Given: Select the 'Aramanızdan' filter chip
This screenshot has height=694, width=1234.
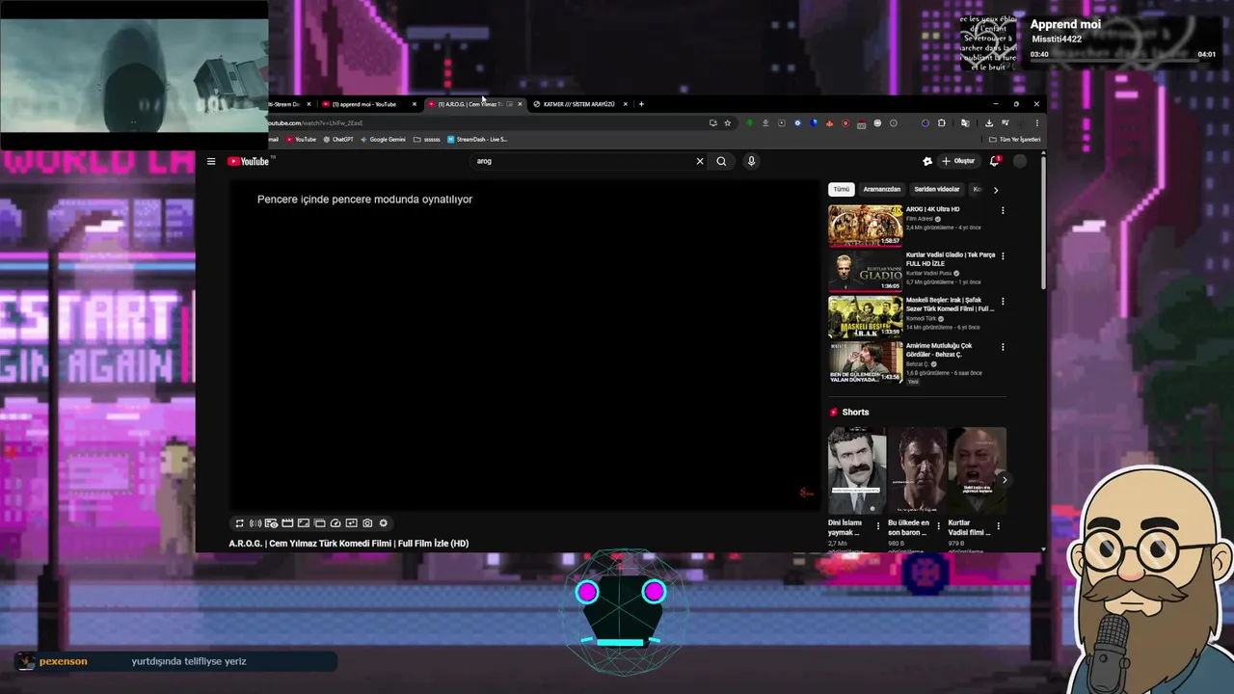Looking at the screenshot, I should (882, 190).
